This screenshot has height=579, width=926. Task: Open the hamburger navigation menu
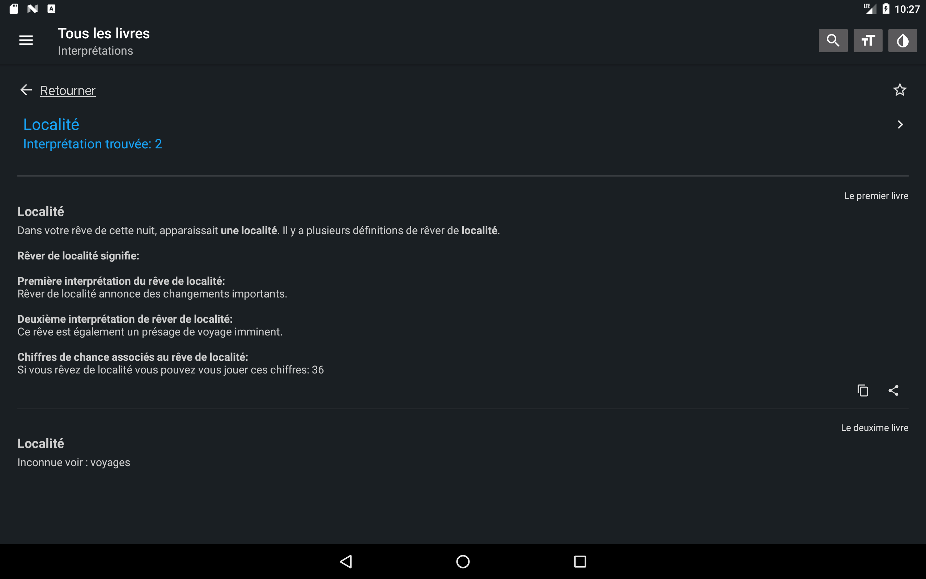pos(26,40)
